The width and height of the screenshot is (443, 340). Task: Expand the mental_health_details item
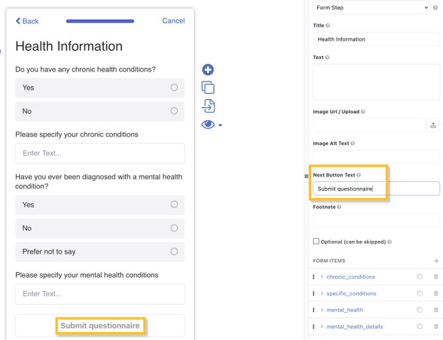click(322, 327)
